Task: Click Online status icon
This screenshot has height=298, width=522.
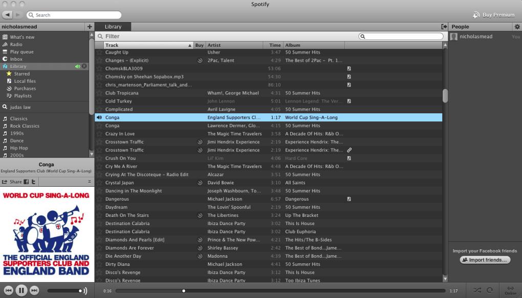Action: [x=510, y=290]
